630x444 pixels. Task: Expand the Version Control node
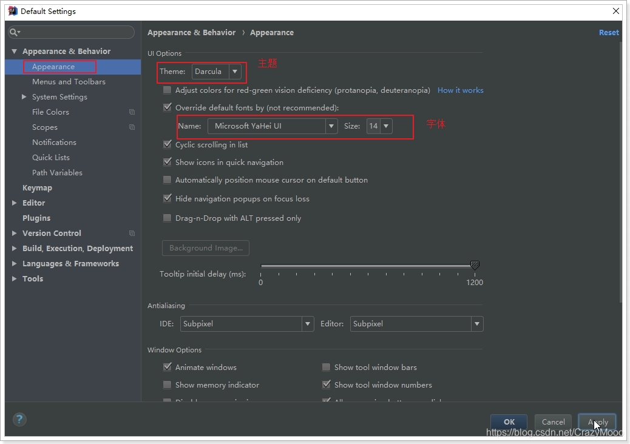click(x=15, y=234)
